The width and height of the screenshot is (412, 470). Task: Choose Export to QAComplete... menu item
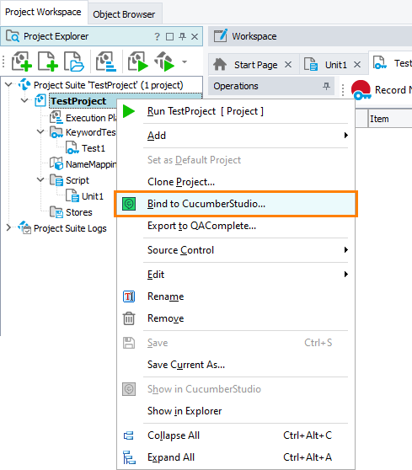235,226
